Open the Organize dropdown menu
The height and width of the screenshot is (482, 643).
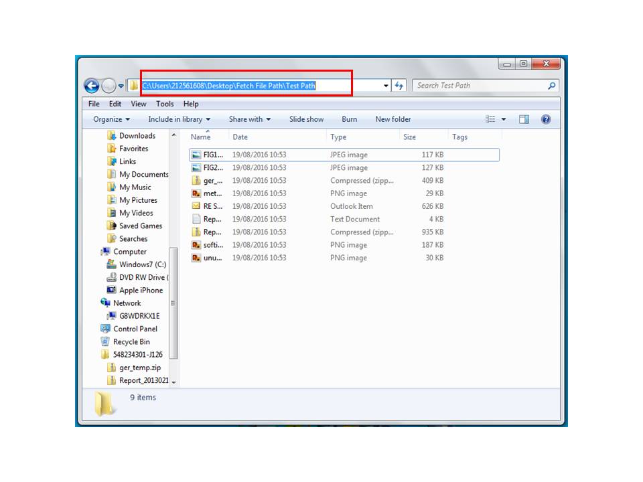tap(108, 118)
